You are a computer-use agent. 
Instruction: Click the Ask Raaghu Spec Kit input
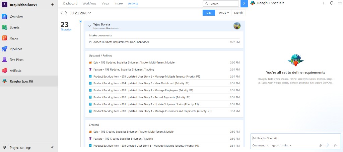coord(295,138)
